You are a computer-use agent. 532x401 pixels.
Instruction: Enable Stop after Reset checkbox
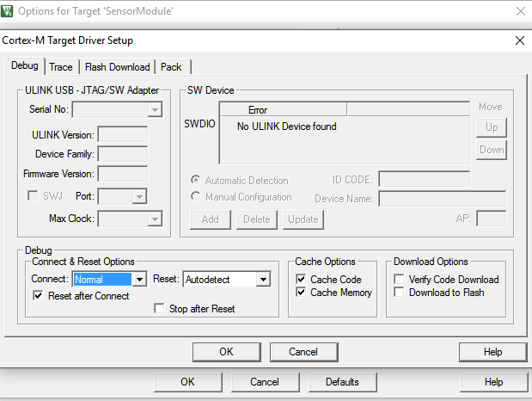(159, 309)
